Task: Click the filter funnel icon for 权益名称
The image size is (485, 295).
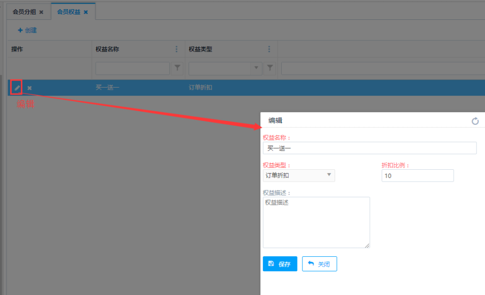Action: tap(177, 68)
